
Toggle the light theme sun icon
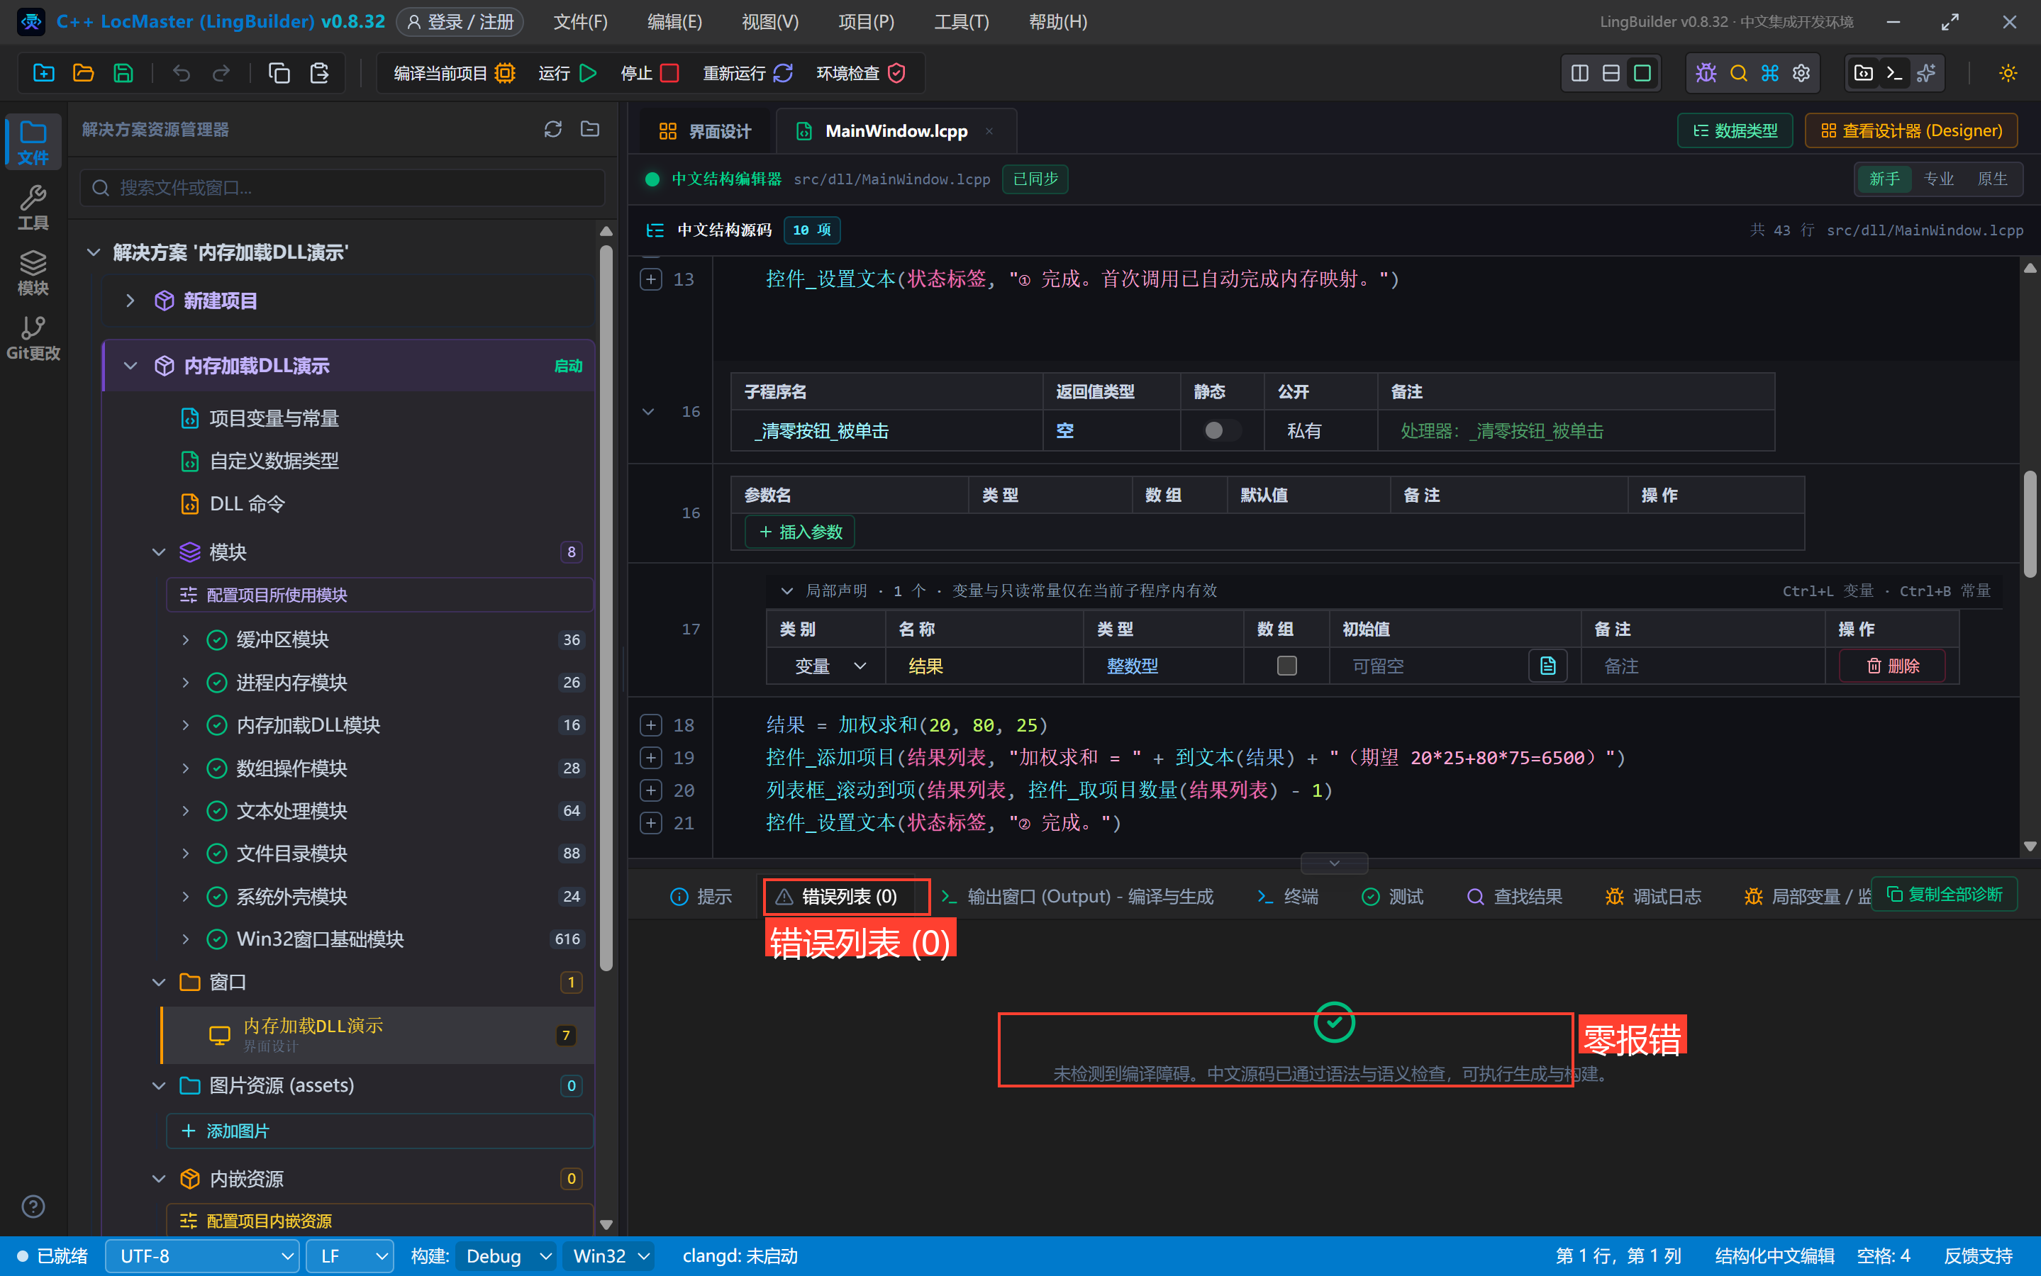[x=2008, y=74]
